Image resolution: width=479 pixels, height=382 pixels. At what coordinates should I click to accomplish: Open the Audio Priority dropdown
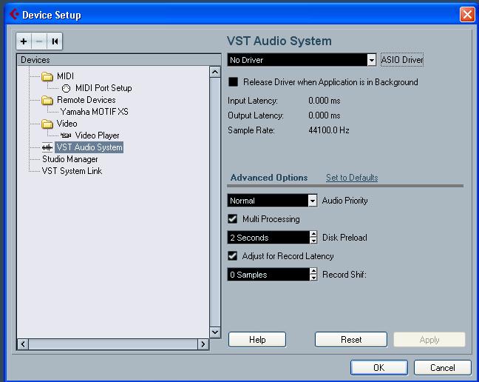[x=312, y=201]
